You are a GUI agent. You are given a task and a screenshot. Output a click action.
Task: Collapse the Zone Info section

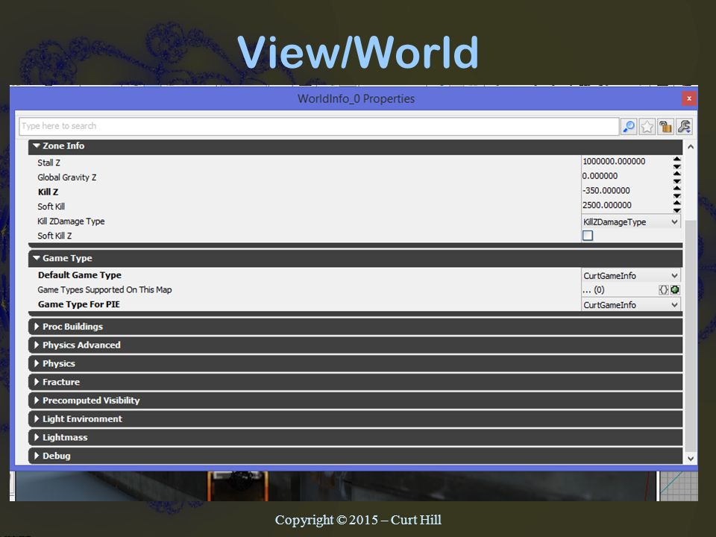point(355,146)
